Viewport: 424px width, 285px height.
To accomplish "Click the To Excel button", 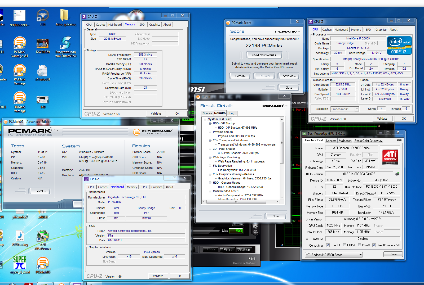I will coord(264,76).
